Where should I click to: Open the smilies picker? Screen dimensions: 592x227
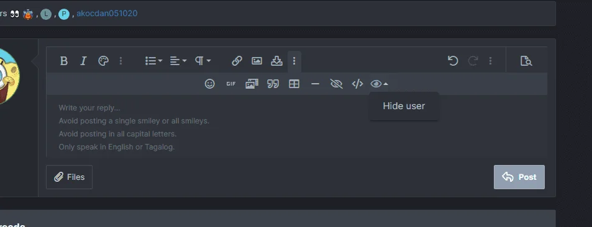209,84
